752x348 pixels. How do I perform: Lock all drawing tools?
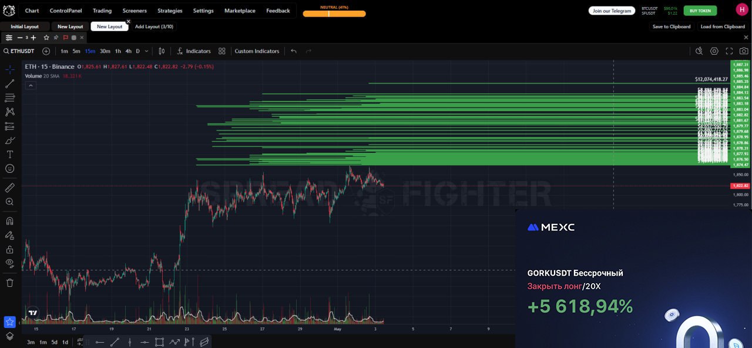pos(9,249)
